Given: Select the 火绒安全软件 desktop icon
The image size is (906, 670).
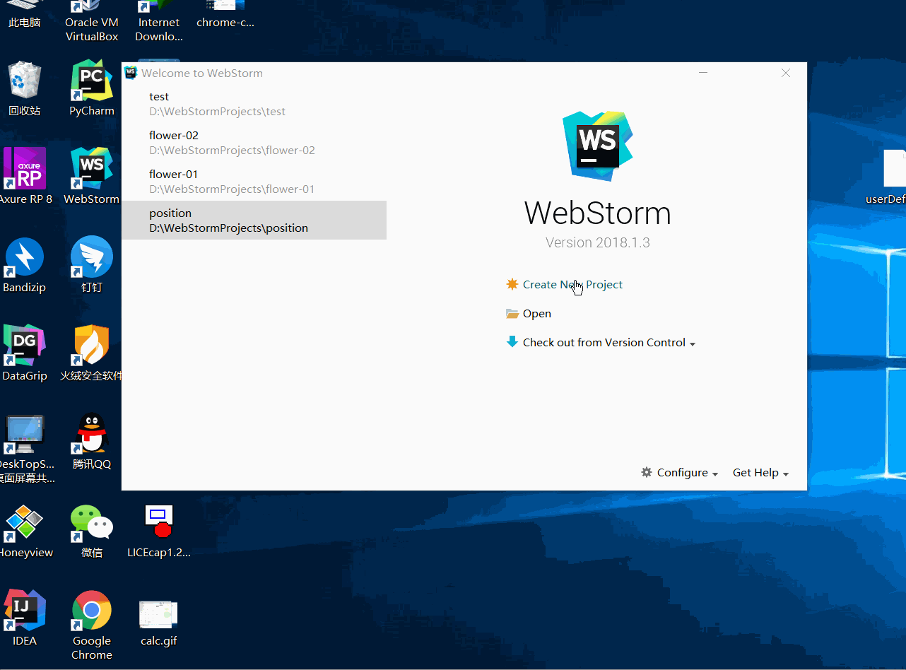Looking at the screenshot, I should [92, 353].
